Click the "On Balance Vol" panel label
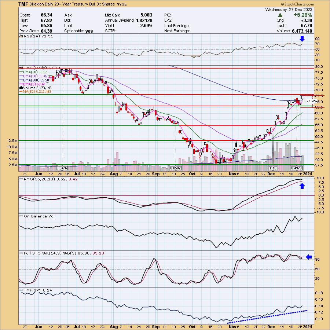 39,216
